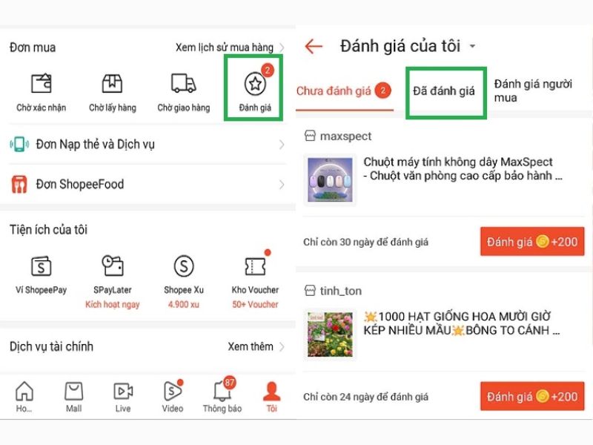Open Chờ xác nhận orders icon

(41, 83)
